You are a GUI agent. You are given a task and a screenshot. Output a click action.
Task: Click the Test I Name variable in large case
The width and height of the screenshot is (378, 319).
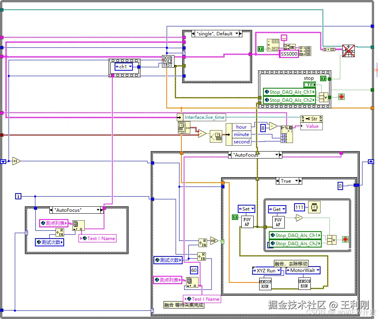(x=202, y=299)
